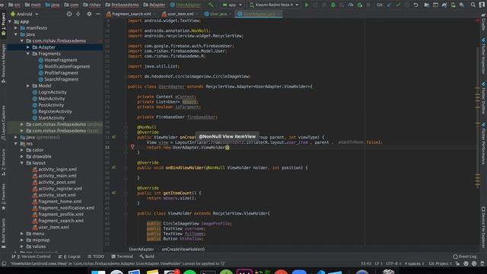
Task: Commit changes with the green checkmark icon
Action: [x=398, y=5]
